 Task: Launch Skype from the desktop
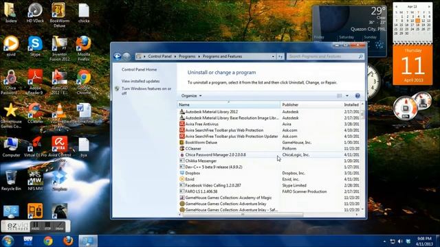(x=35, y=46)
